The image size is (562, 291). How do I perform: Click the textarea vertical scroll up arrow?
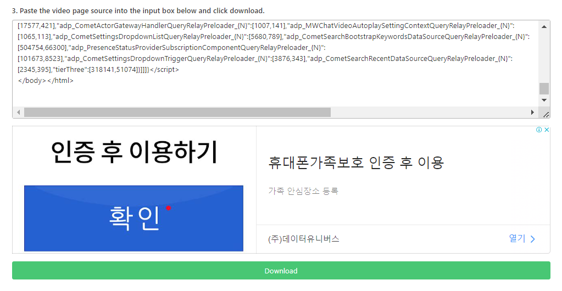coord(544,26)
